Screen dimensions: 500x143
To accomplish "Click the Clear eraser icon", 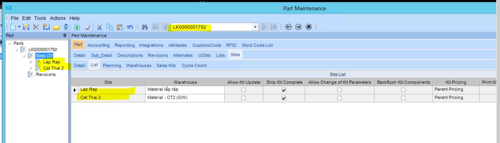I will [x=87, y=27].
